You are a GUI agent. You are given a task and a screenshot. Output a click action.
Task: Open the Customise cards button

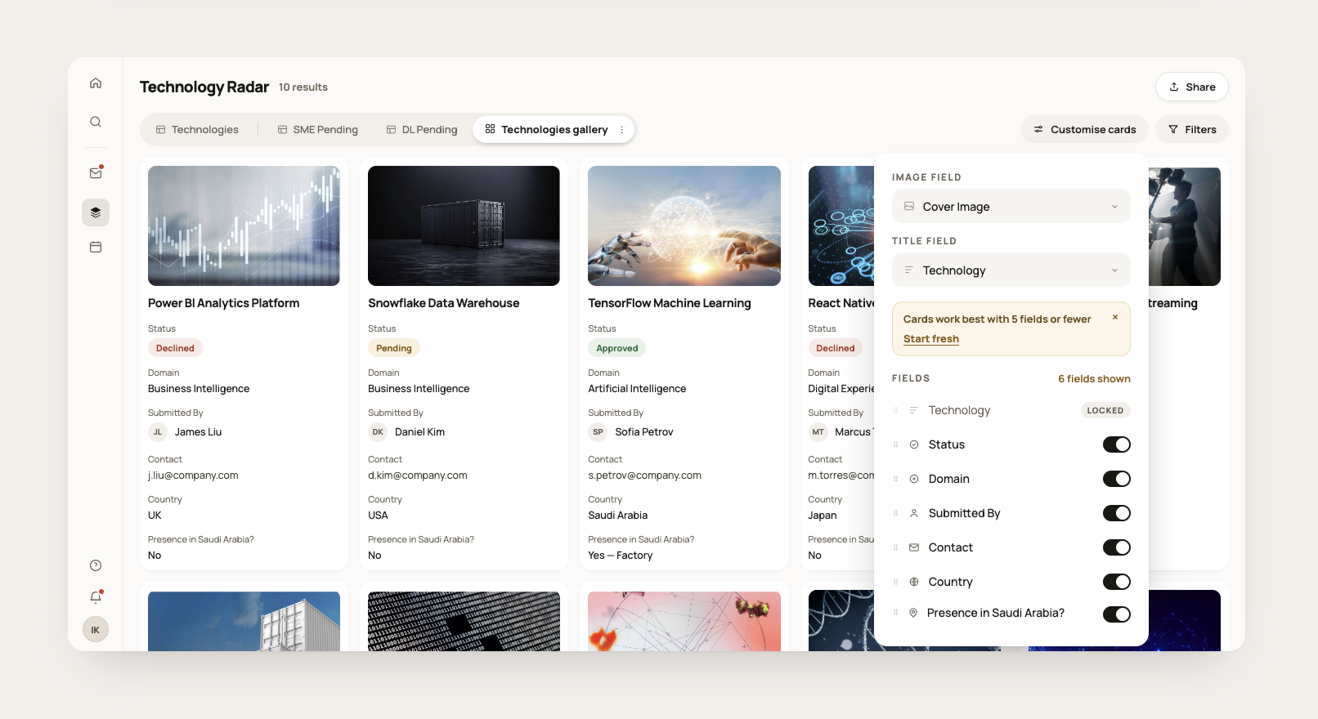(1085, 130)
